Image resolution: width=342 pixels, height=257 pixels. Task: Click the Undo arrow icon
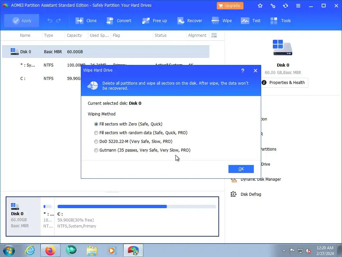click(50, 20)
